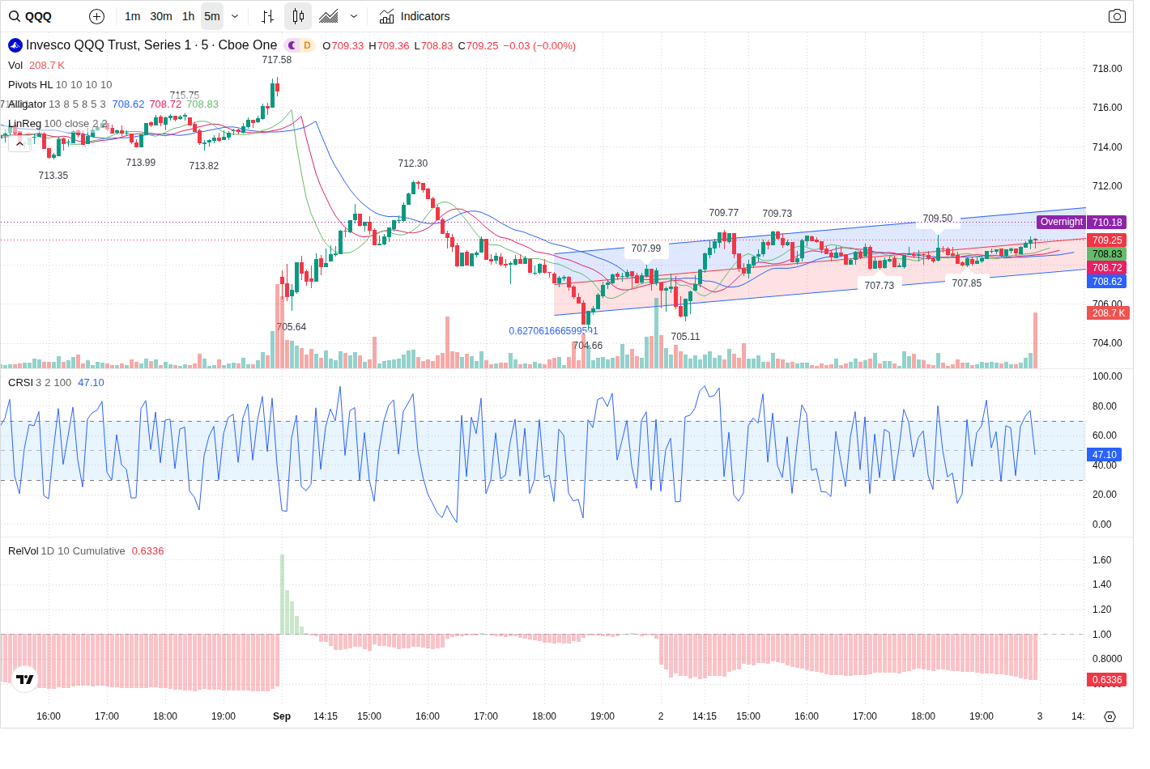
Task: Open symbol search for QQQ
Action: [x=31, y=16]
